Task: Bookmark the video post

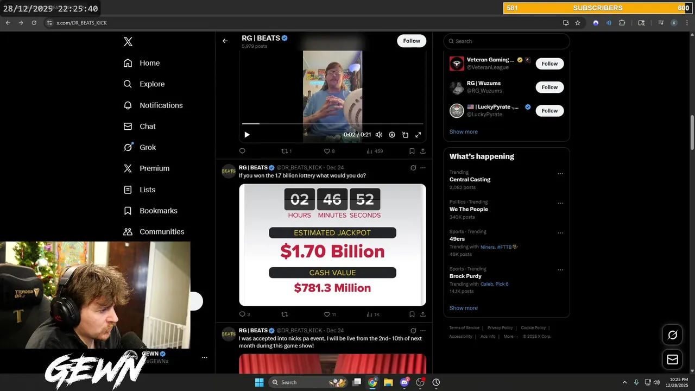Action: click(x=412, y=151)
